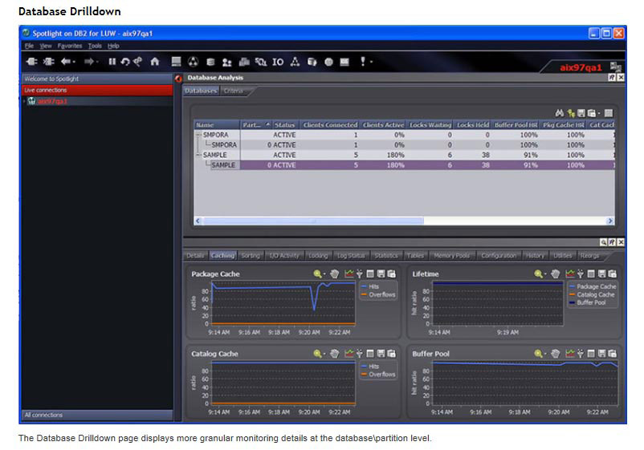Click the right scroll arrow under databases table
The height and width of the screenshot is (450, 644).
point(610,221)
